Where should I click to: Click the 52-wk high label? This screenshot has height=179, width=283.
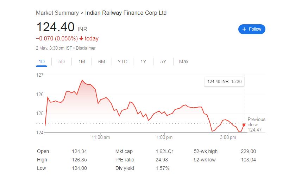coord(206,152)
